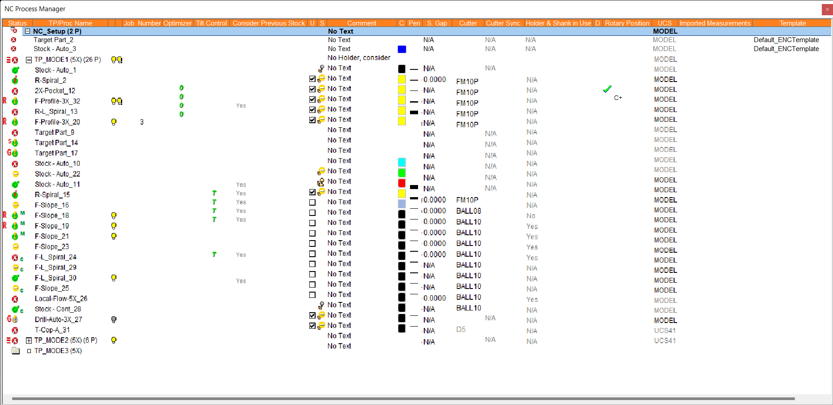Click the status icon of Drill-Auto-3X_27

[15, 319]
